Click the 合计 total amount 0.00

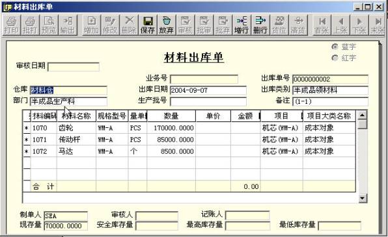pos(245,186)
